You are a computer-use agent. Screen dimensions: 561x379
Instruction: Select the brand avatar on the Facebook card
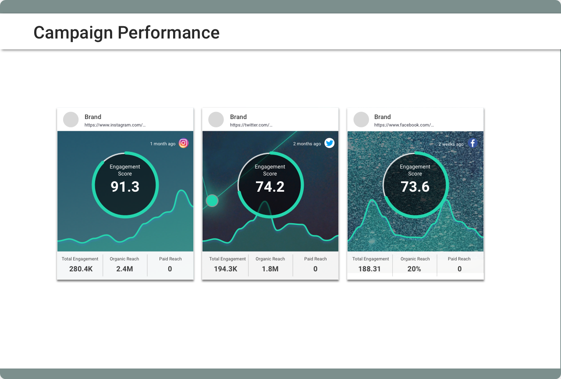361,119
